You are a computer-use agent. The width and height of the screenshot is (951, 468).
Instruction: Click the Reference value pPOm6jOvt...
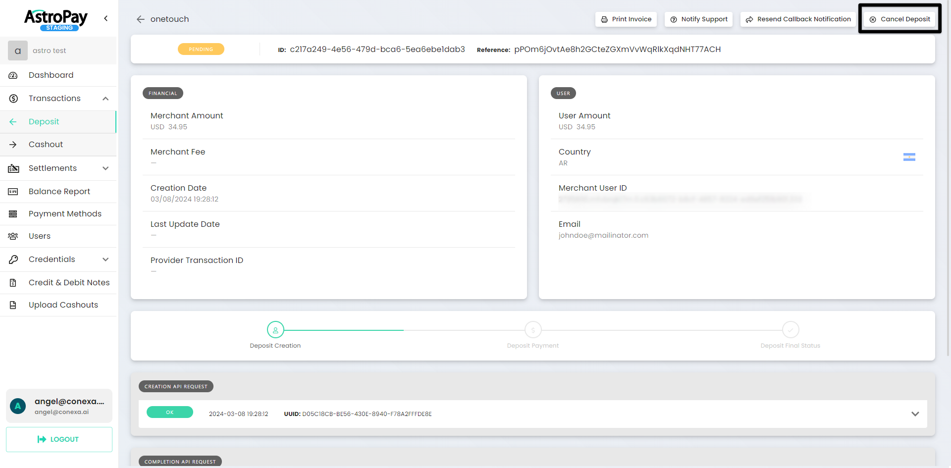[618, 50]
